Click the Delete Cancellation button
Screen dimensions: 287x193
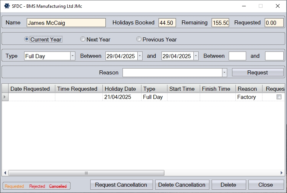[182, 185]
